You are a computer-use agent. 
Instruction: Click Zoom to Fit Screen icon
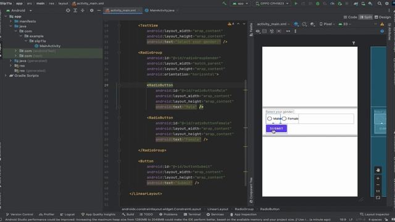378,198
